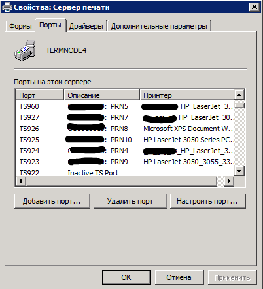Open the Дополнительные параметры tab
Viewport: 263px width, 289px height.
pyautogui.click(x=159, y=26)
